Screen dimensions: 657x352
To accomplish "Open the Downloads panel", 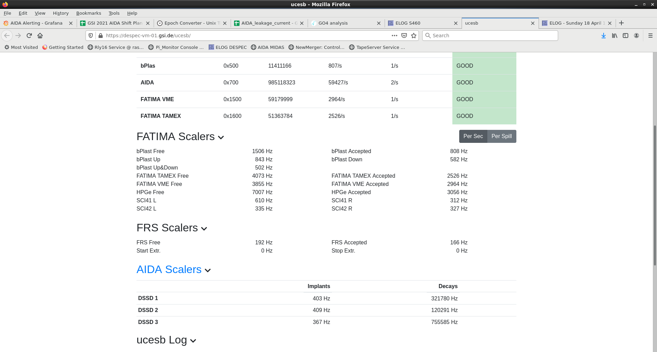I will point(604,36).
